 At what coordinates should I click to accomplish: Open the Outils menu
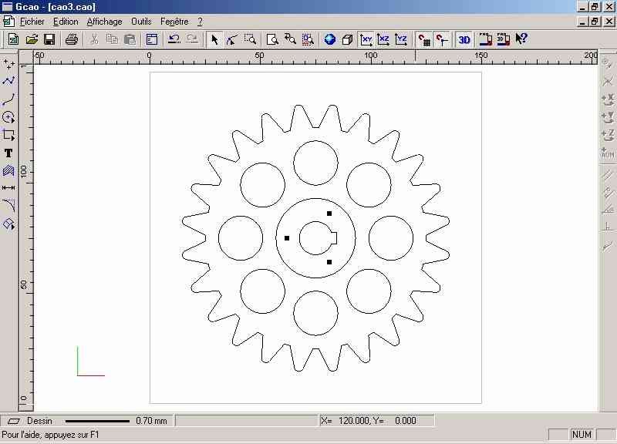(x=141, y=22)
